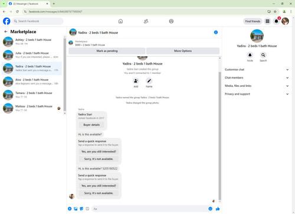Click Mark as pending button

pos(107,51)
